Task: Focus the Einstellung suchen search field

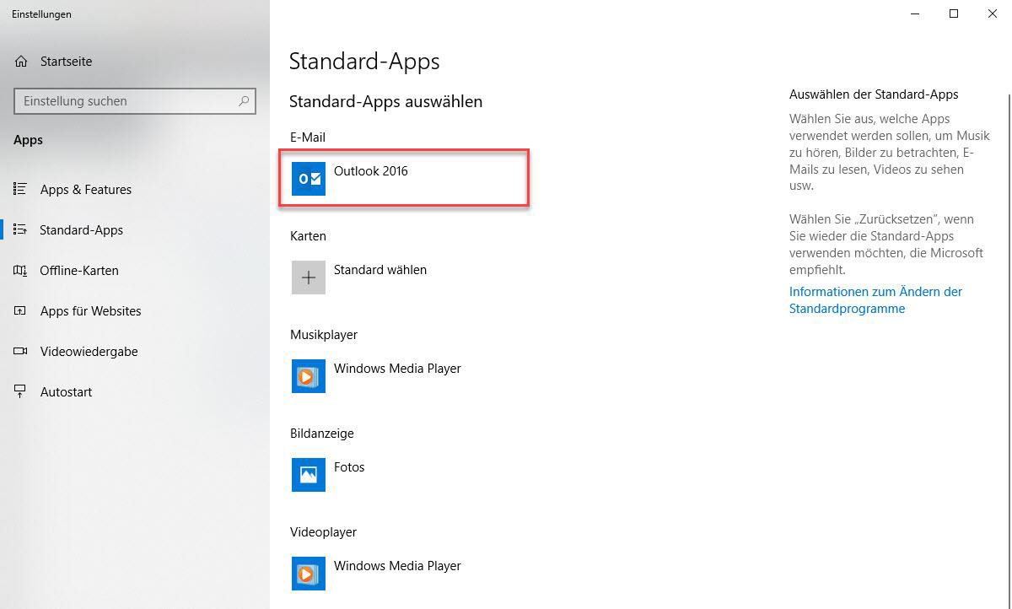Action: pyautogui.click(x=126, y=101)
